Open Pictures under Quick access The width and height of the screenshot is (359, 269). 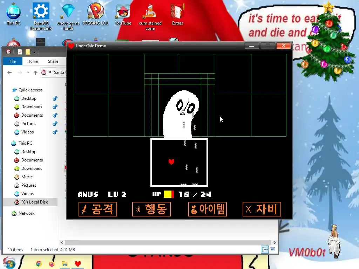(29, 124)
